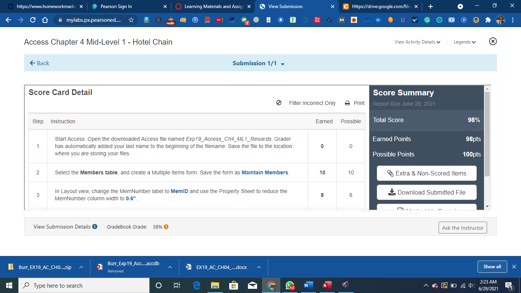Click the Score Card Detail heading
The width and height of the screenshot is (521, 293).
(60, 92)
